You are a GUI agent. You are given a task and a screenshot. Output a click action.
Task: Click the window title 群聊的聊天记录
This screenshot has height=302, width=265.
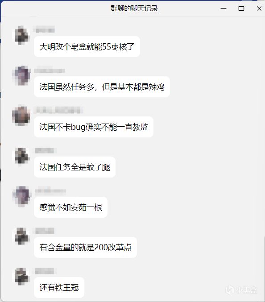[x=134, y=8]
